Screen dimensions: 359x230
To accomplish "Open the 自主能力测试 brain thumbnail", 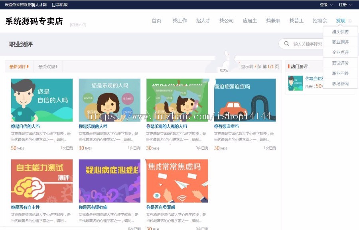I will (x=42, y=181).
